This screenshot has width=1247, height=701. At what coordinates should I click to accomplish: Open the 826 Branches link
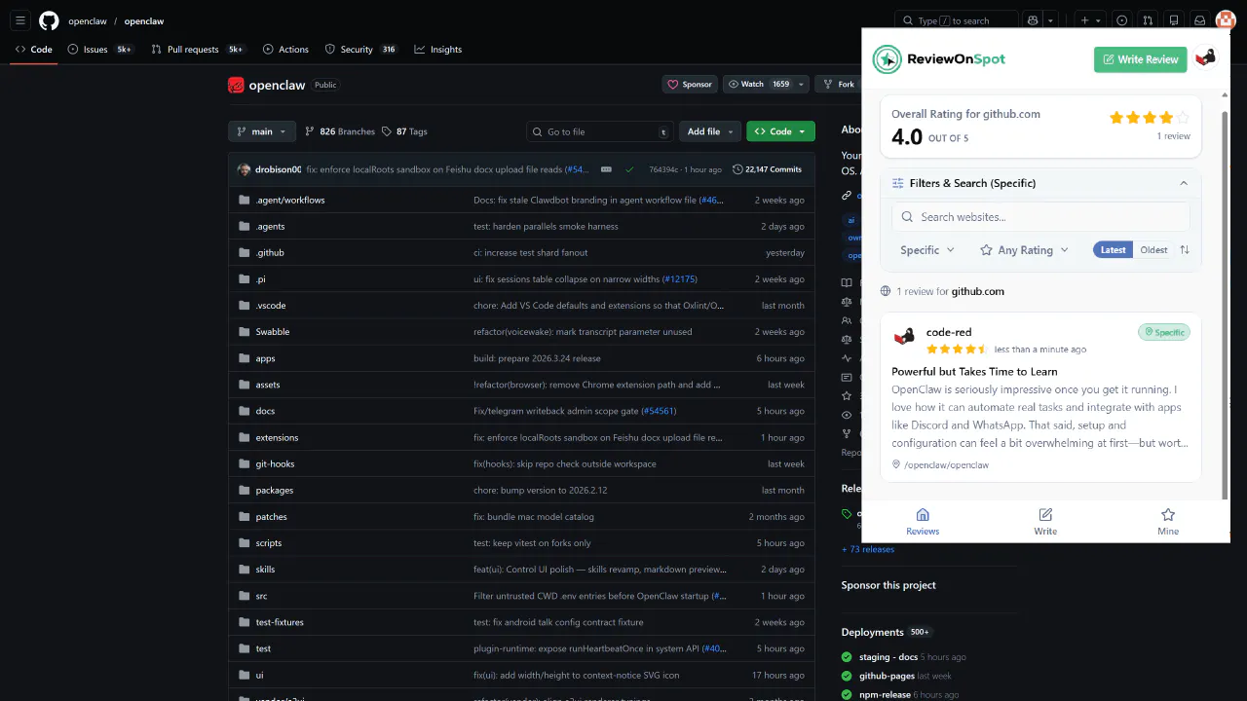pos(340,131)
